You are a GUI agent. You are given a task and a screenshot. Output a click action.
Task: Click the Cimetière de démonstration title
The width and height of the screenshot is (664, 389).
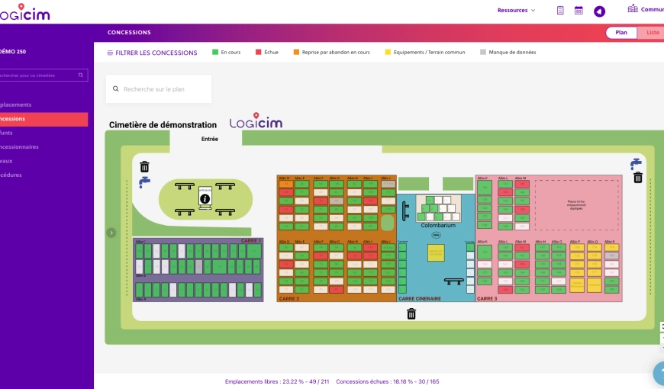[163, 125]
